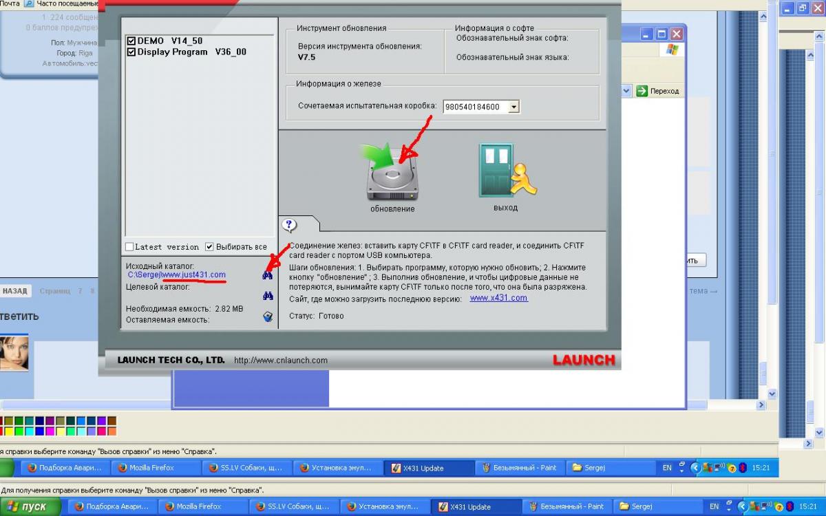Screen dimensions: 826x516
Task: Switch to Mozilla Firefox in lower taskbar
Action: click(x=202, y=506)
